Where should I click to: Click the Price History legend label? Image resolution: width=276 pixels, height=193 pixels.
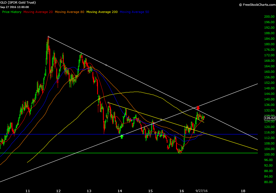12,12
